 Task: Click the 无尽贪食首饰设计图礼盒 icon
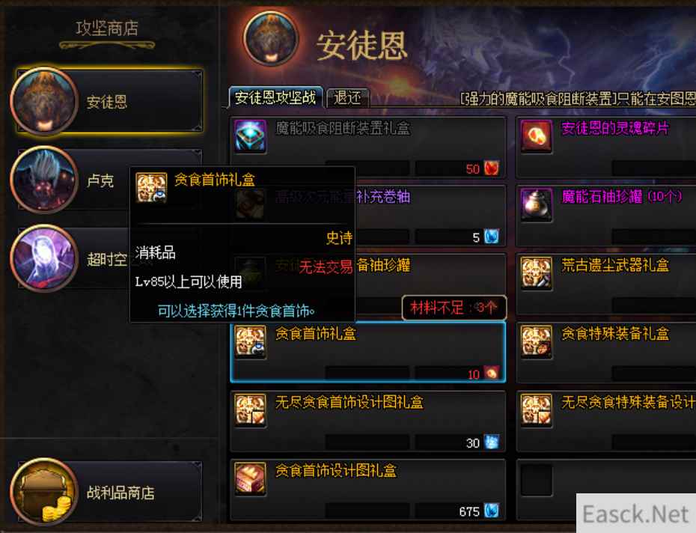(251, 410)
